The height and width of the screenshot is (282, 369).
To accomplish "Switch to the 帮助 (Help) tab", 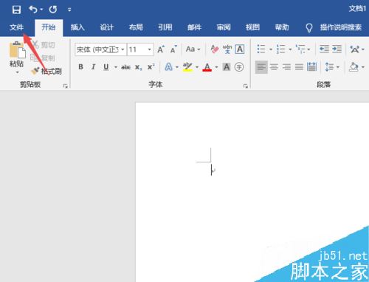I will click(x=282, y=27).
